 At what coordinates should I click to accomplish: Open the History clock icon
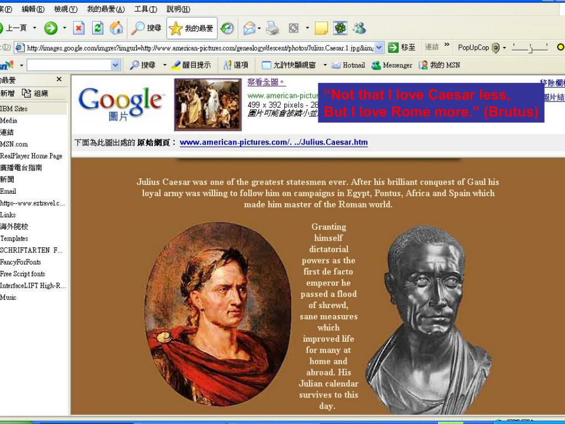click(227, 28)
